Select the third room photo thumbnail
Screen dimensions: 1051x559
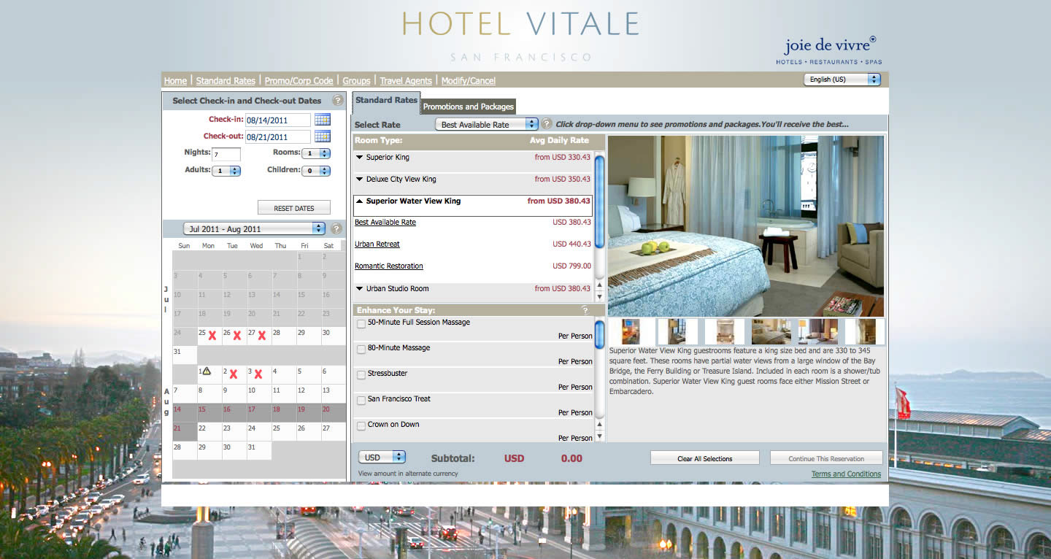point(725,331)
